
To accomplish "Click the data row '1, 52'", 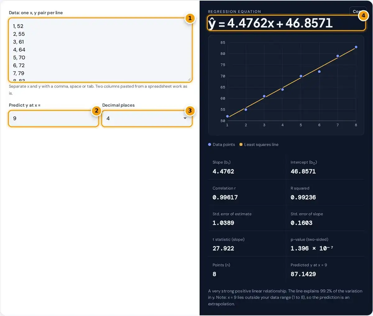I will point(18,26).
